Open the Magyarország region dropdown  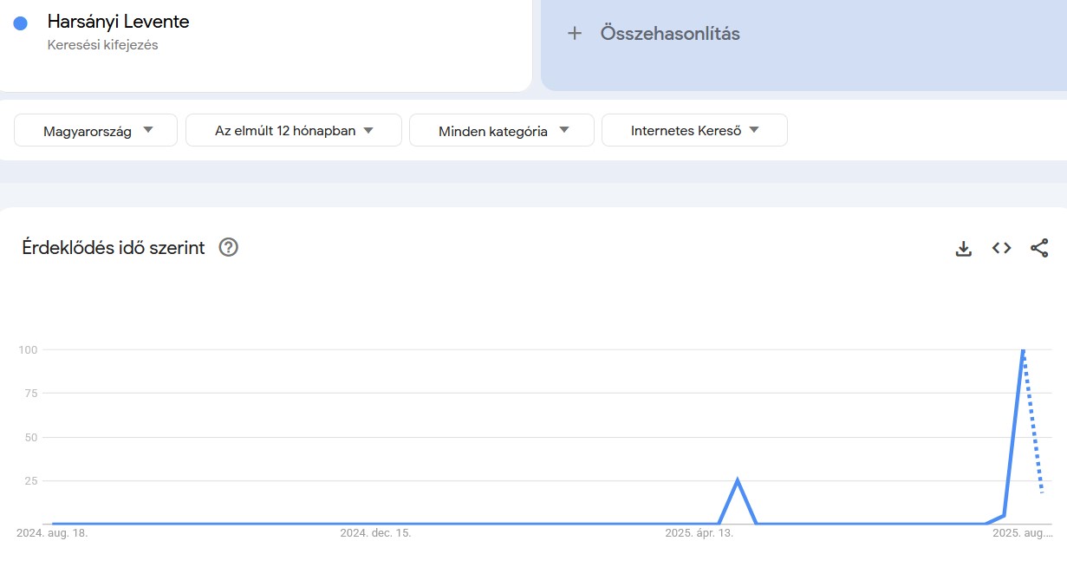pos(95,130)
